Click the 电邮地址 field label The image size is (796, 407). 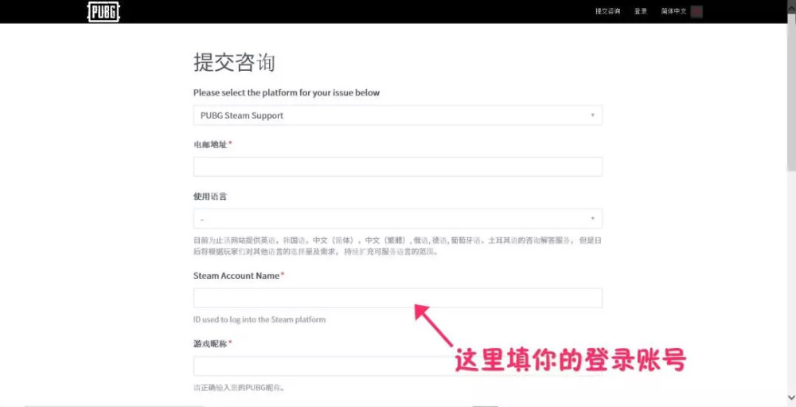click(210, 144)
